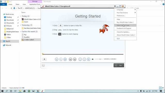Select Quick access in the navigation pane
Image resolution: width=165 pixels, height=93 pixels.
tap(10, 14)
